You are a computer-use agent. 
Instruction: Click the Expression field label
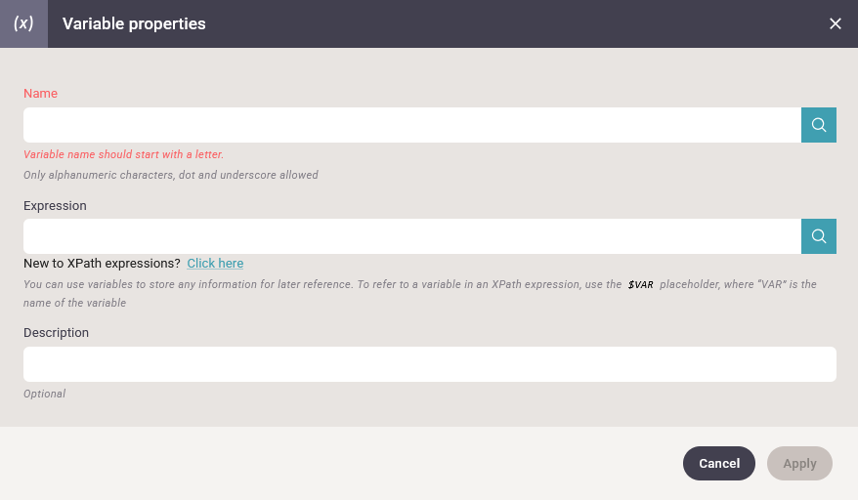click(x=55, y=206)
